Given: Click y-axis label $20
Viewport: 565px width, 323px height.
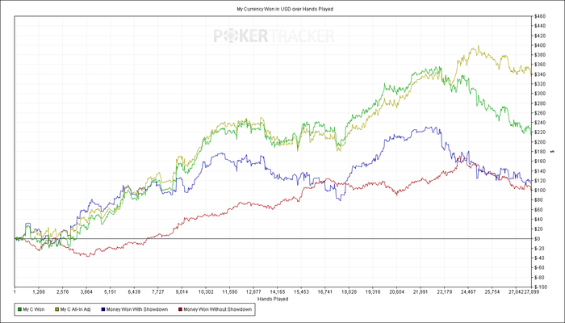Looking at the screenshot, I should coord(538,229).
